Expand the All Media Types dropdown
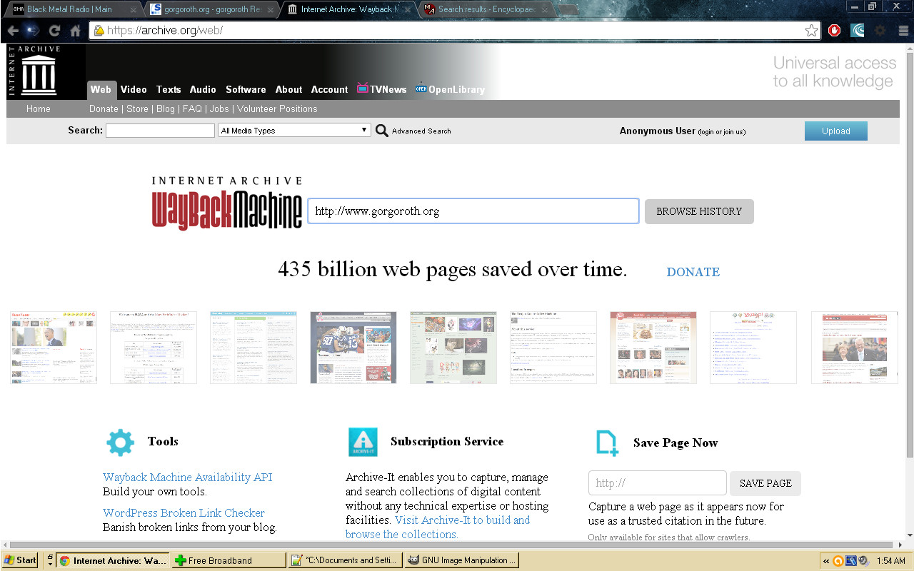 coord(294,131)
